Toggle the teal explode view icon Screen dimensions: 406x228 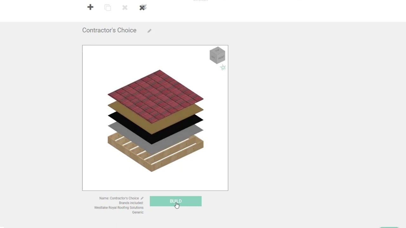[x=223, y=67]
